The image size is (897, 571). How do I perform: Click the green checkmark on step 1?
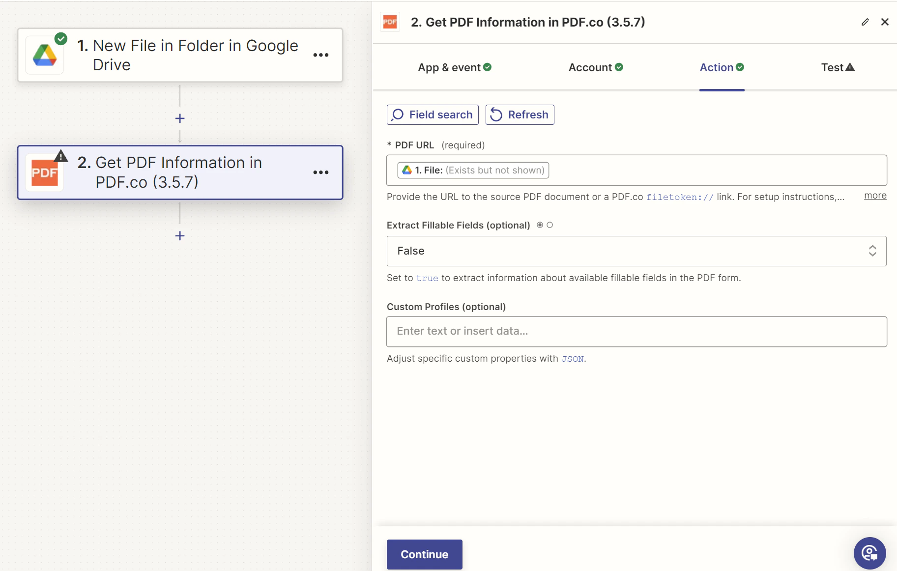(x=61, y=39)
